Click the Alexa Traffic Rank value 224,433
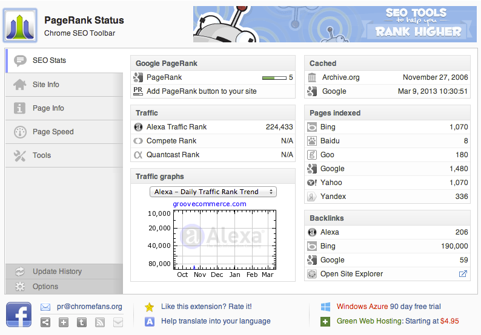The height and width of the screenshot is (335, 481). 279,127
